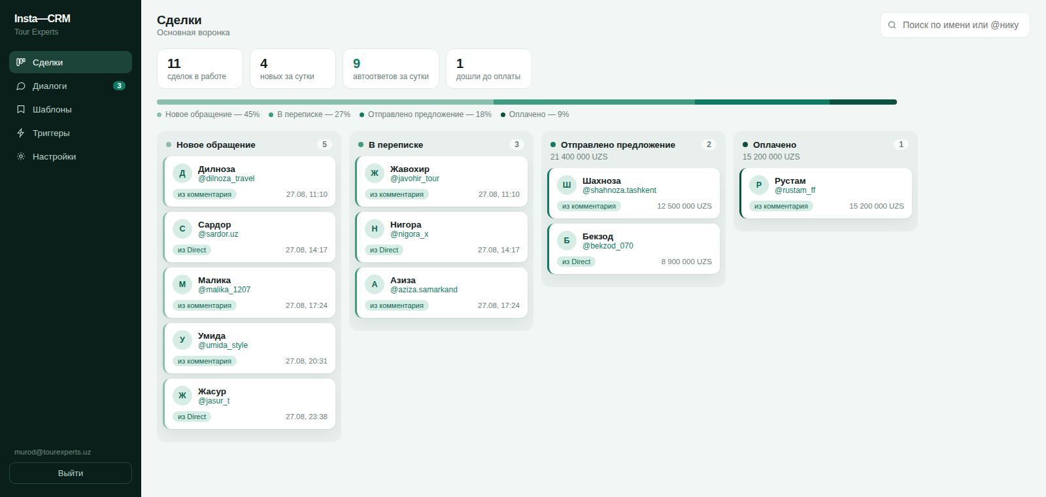Click Сардор's avatar letter С
This screenshot has width=1046, height=497.
click(x=182, y=229)
